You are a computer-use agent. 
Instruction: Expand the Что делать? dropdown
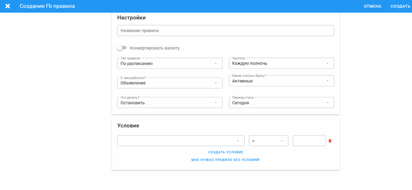170,102
